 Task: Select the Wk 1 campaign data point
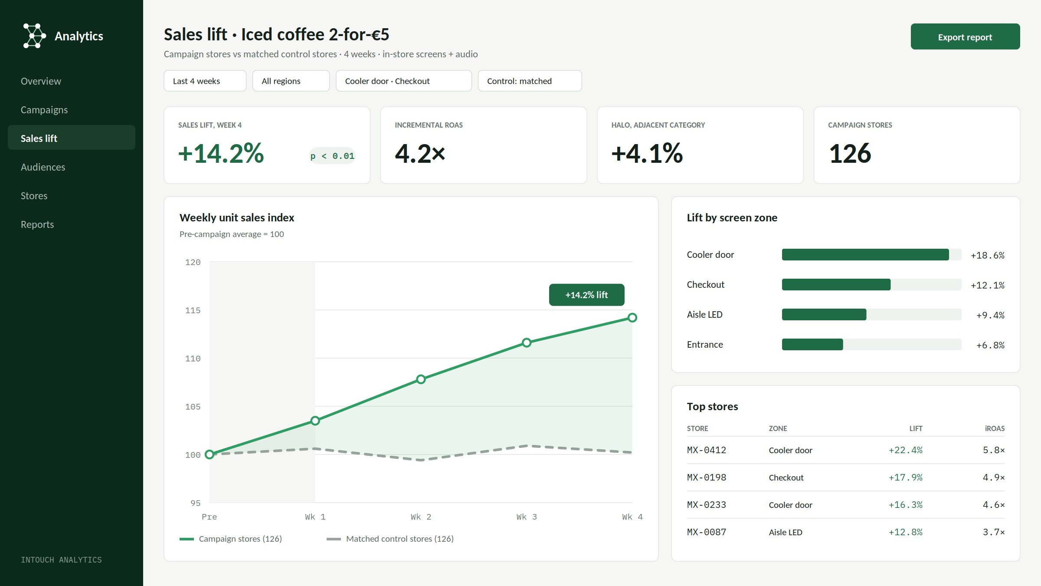(315, 421)
